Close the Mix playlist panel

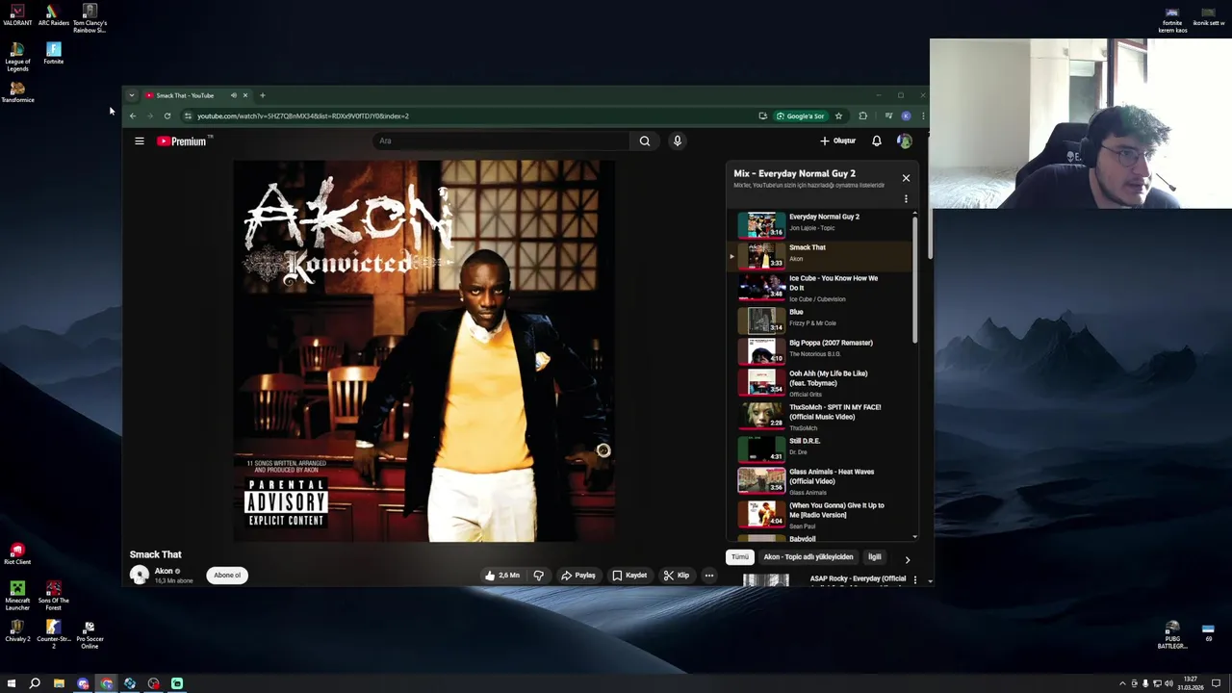[x=906, y=178]
